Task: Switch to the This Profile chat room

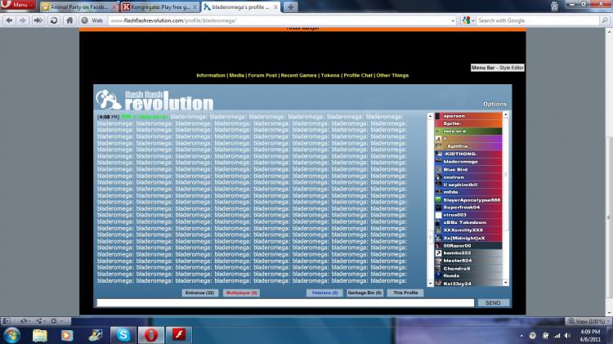Action: (x=405, y=293)
